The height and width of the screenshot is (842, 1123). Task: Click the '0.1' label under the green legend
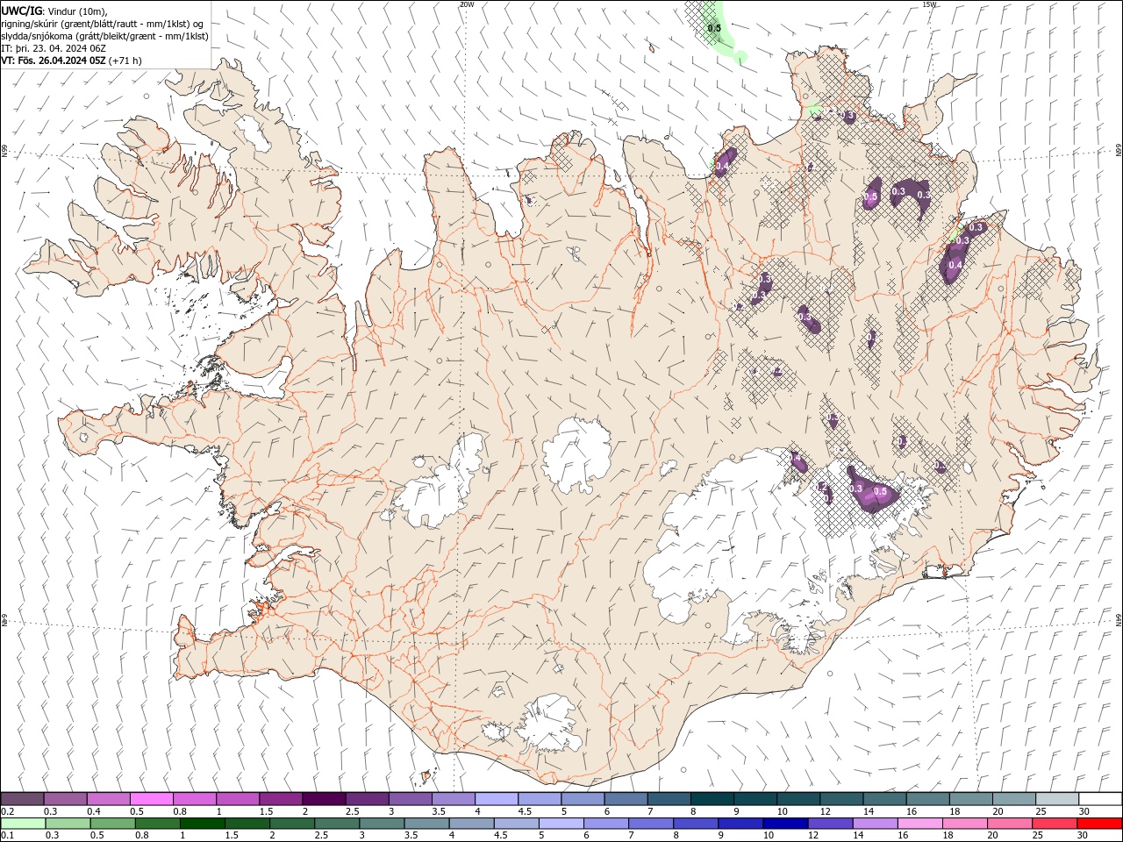7,836
